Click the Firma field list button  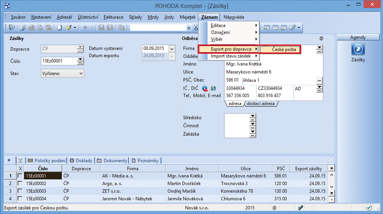(319, 49)
